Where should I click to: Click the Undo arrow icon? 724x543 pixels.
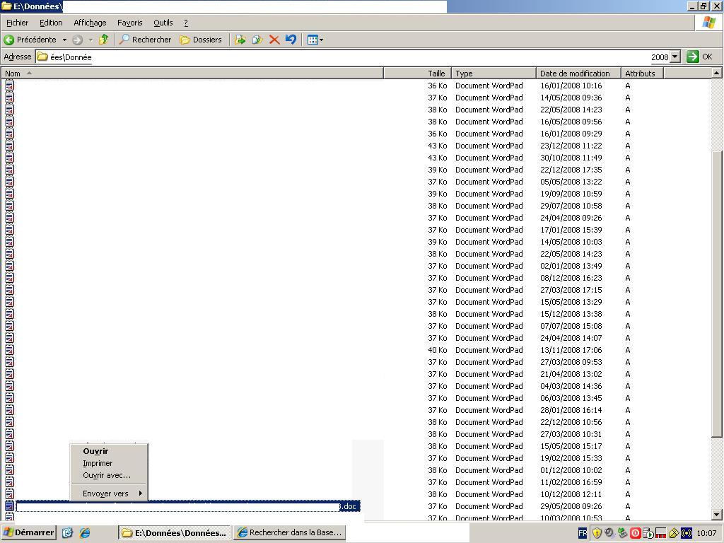coord(291,40)
